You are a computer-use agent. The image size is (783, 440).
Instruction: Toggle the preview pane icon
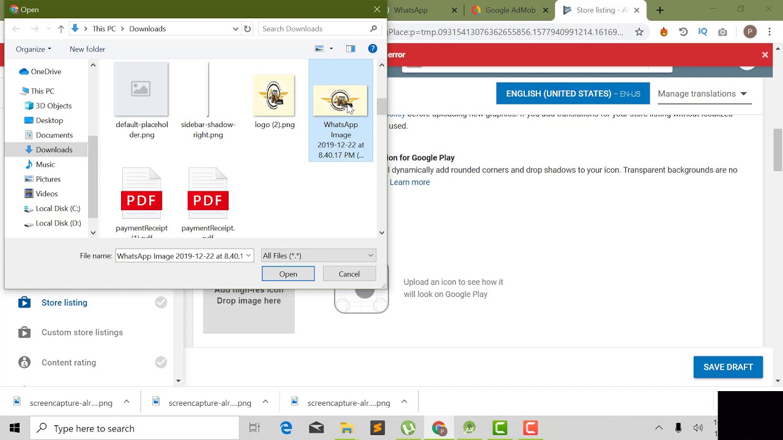pyautogui.click(x=351, y=49)
